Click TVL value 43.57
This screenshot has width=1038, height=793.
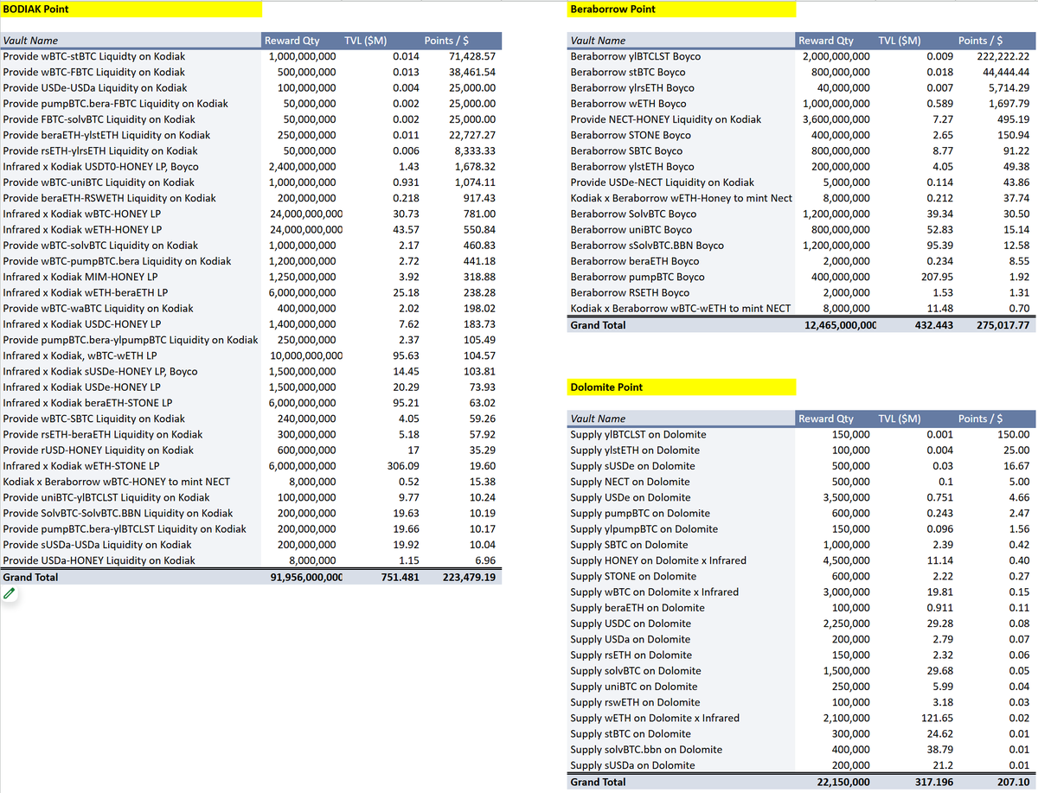point(406,230)
